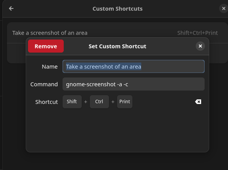Image resolution: width=228 pixels, height=170 pixels.
Task: Click the Name label
Action: click(x=50, y=67)
